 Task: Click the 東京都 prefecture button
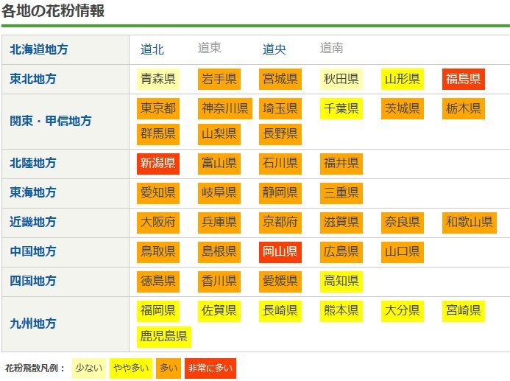coord(158,109)
